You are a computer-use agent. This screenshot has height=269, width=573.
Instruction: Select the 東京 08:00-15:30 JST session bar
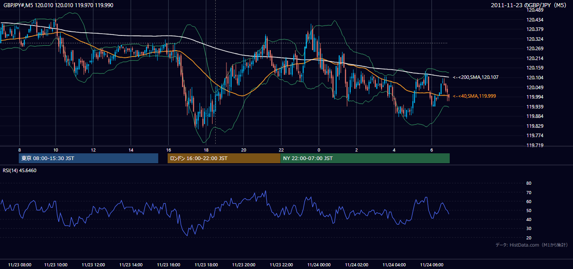click(x=89, y=158)
